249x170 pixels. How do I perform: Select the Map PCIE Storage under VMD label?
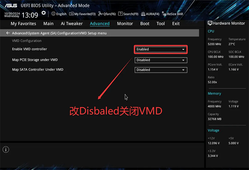pyautogui.click(x=35, y=60)
